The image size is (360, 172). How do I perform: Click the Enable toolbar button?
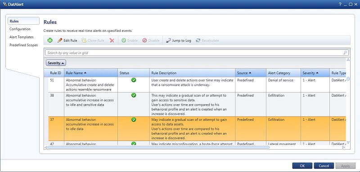130,40
